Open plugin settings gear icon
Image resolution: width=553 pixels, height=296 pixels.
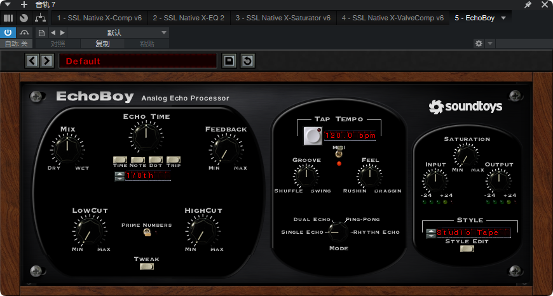pyautogui.click(x=479, y=44)
